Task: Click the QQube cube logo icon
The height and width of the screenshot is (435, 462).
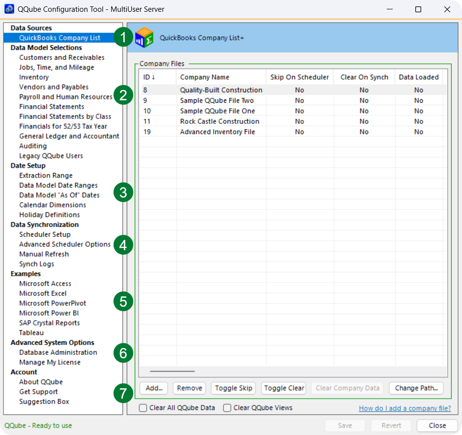Action: click(x=144, y=37)
